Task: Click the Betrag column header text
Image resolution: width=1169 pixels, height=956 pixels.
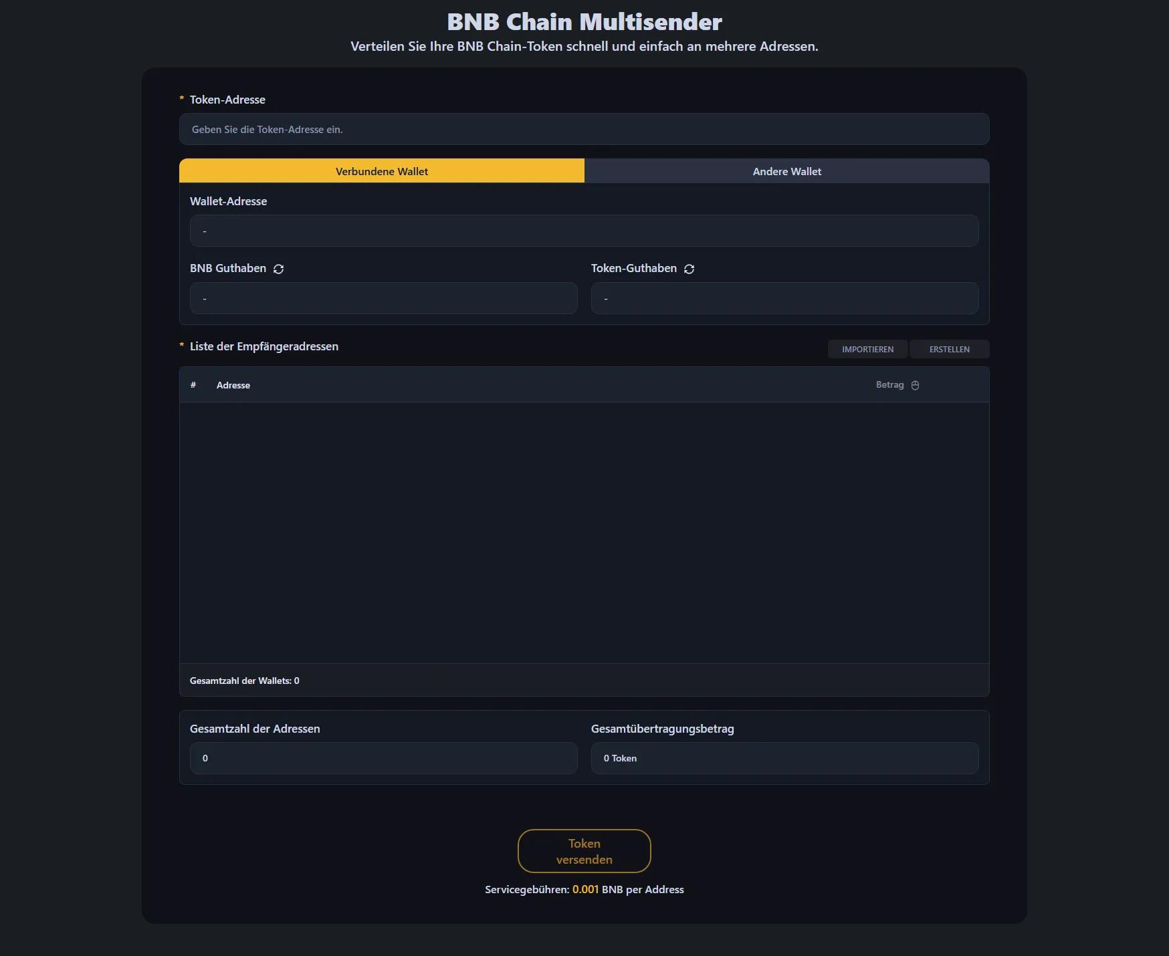Action: point(889,385)
